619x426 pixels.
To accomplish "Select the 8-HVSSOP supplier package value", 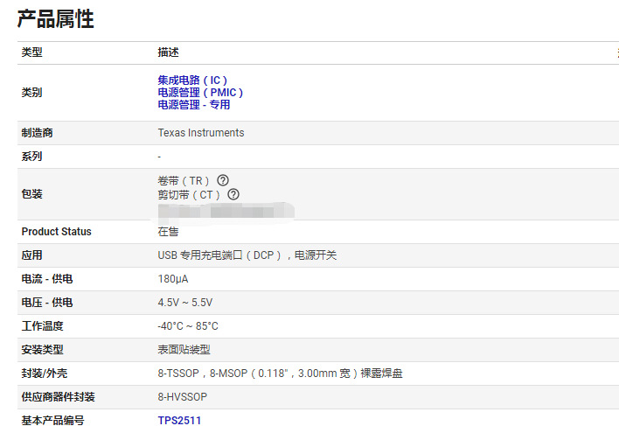I will coord(183,397).
